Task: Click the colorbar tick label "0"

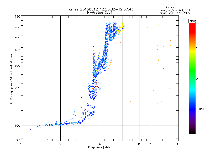Action: (x=197, y=79)
